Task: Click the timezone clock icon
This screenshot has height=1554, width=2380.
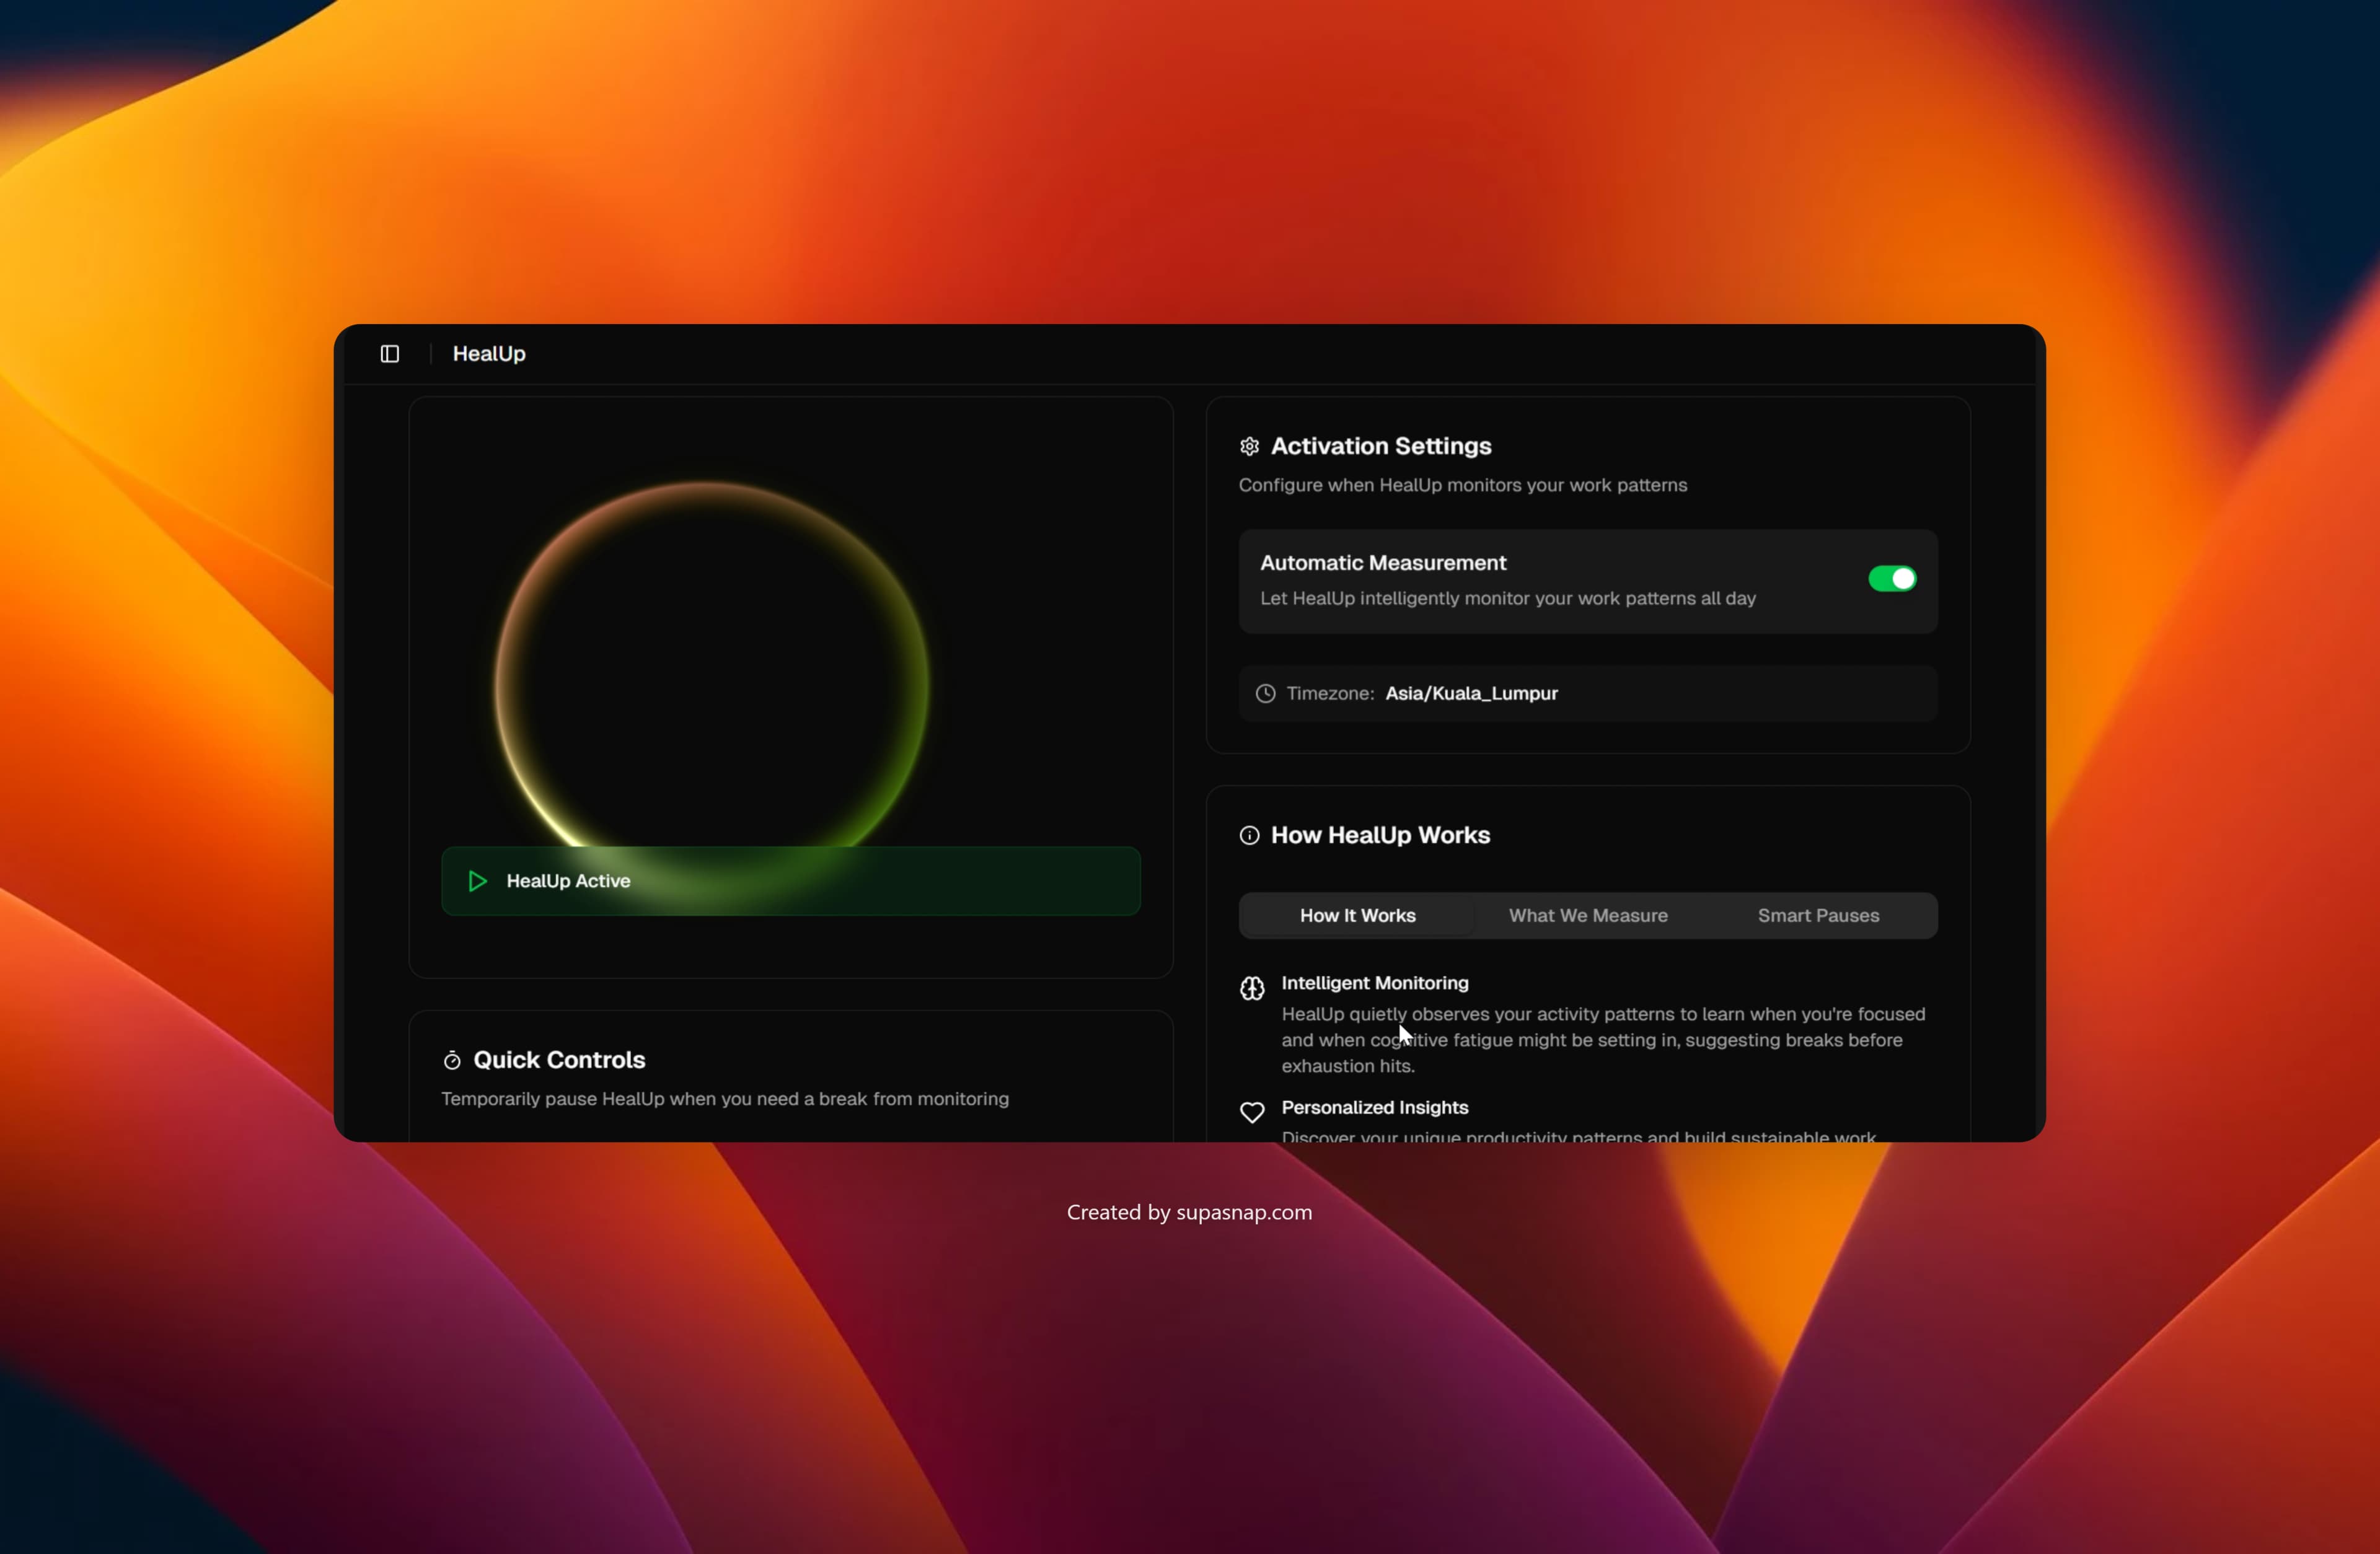Action: coord(1265,694)
